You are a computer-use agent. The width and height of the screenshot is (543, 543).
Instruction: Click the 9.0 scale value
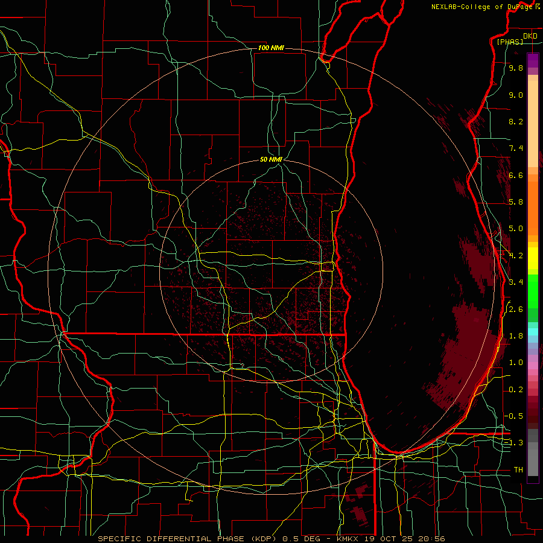(x=516, y=95)
